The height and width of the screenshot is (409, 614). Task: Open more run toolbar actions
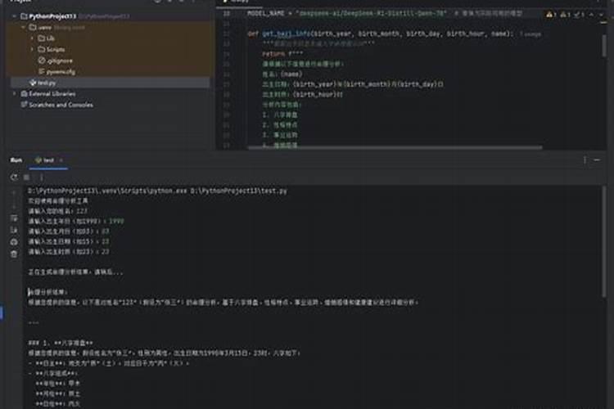[41, 178]
